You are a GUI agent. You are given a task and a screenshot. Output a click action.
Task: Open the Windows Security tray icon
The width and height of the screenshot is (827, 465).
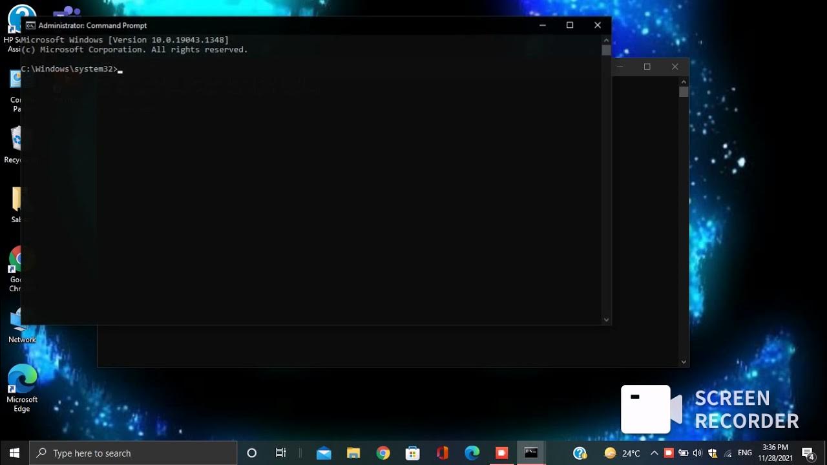coord(713,453)
